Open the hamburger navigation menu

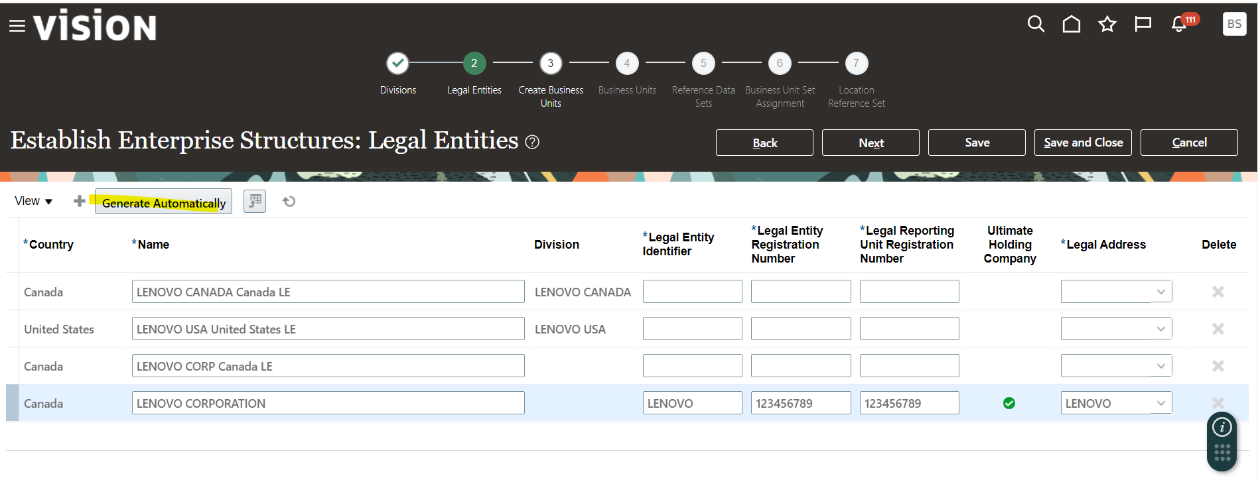pyautogui.click(x=17, y=26)
